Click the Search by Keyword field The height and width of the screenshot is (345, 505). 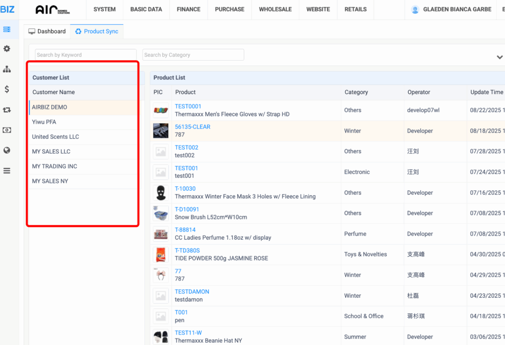(85, 55)
